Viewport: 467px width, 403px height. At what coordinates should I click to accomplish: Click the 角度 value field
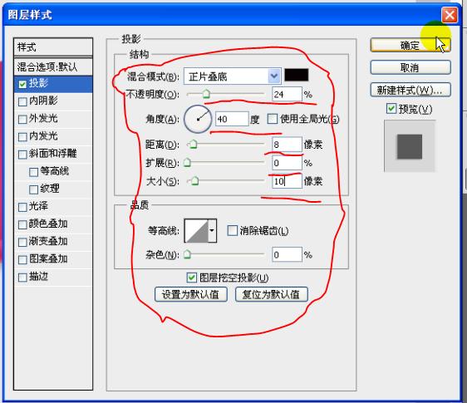[x=232, y=119]
